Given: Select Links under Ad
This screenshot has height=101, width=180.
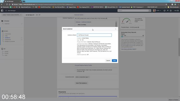Looking at the screenshot, I should (x=6, y=55).
